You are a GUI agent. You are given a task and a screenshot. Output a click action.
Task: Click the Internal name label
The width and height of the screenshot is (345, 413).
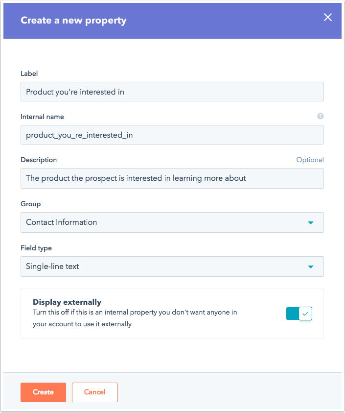42,117
